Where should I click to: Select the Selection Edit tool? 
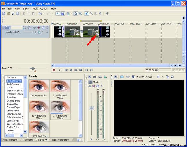pos(96,14)
